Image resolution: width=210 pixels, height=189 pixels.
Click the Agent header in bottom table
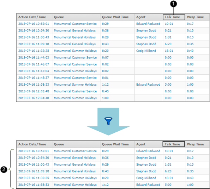tap(141, 144)
